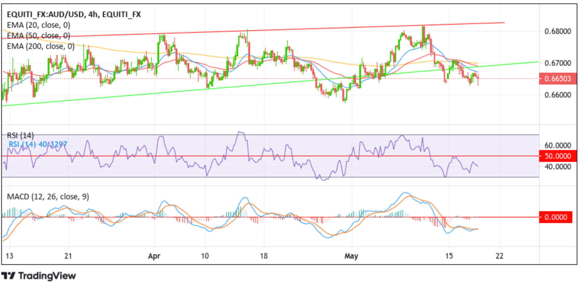Select the RSI (14) pane title
This screenshot has height=290, width=579.
(20, 135)
